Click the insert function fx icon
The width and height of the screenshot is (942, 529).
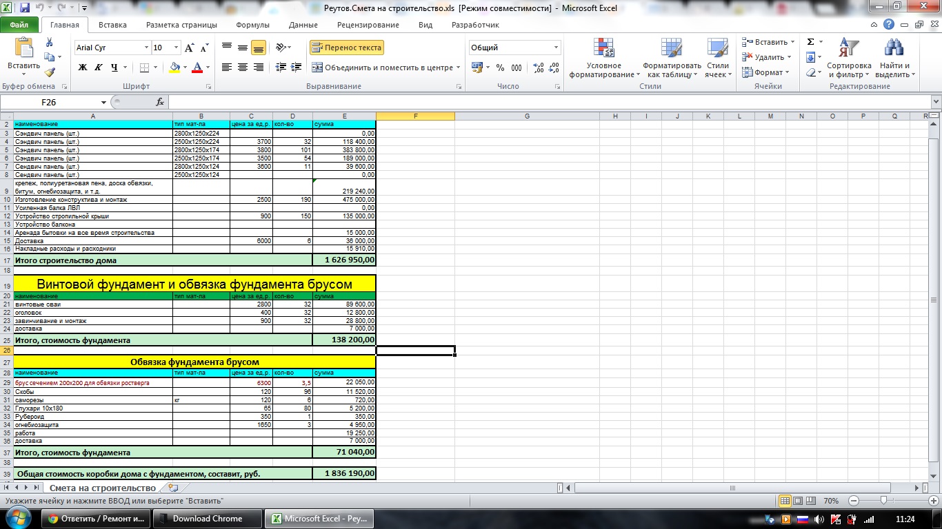coord(160,102)
